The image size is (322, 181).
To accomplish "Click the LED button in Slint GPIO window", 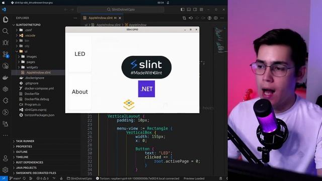I will [x=80, y=54].
